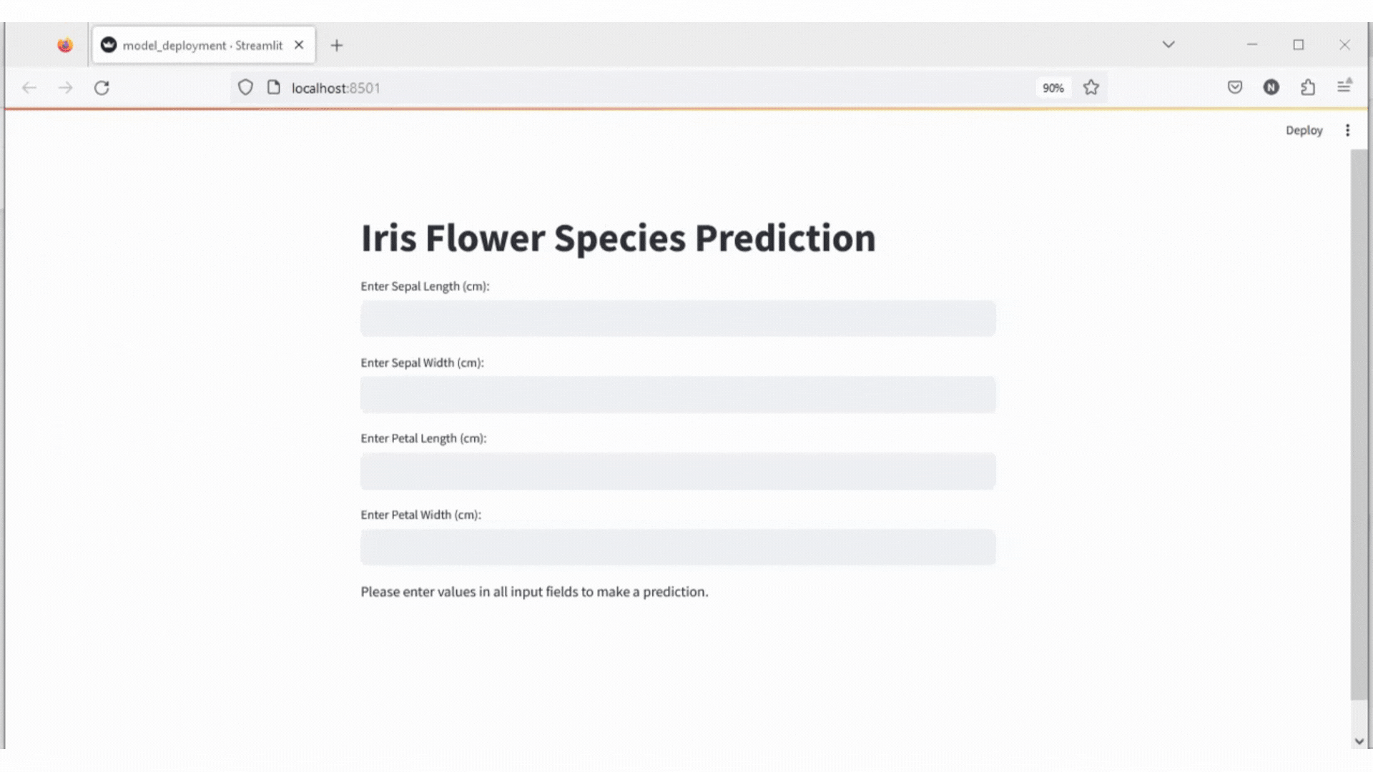Open the Firefox hamburger application menu

tap(1344, 86)
